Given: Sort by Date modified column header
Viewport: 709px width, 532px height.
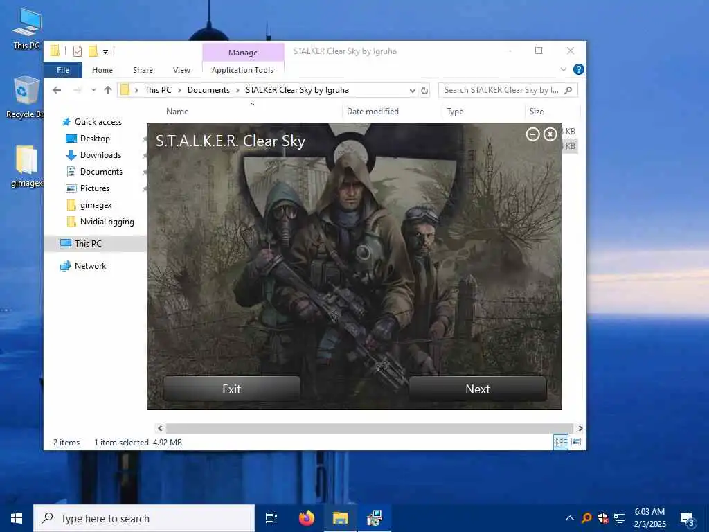Looking at the screenshot, I should click(x=373, y=112).
